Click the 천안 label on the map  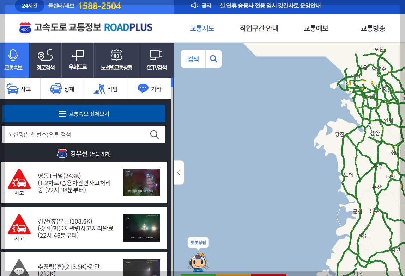375,133
